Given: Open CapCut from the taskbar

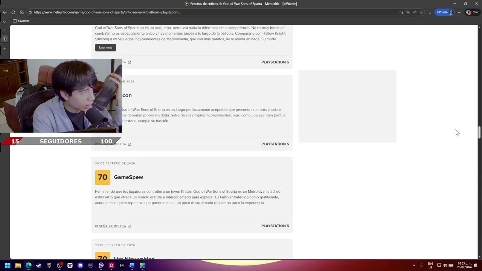Looking at the screenshot, I should pyautogui.click(x=70, y=265).
